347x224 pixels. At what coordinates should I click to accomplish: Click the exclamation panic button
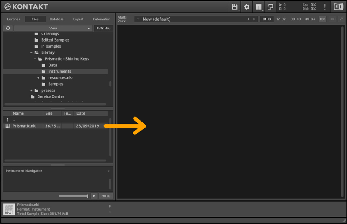325,7
